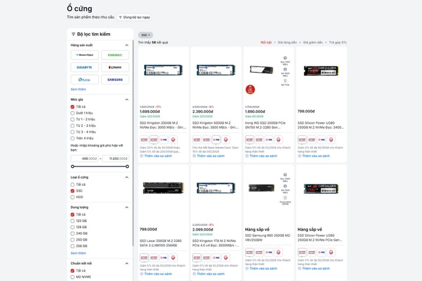Filter by the Kingston brand logo

115,67
